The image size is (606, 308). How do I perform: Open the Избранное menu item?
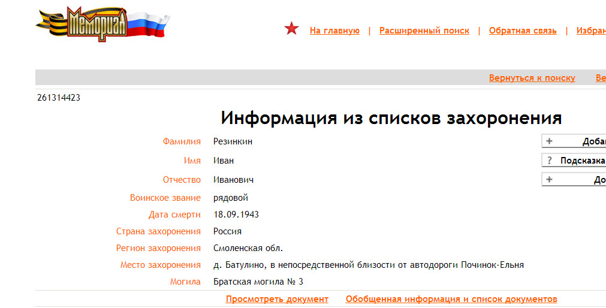click(x=590, y=31)
